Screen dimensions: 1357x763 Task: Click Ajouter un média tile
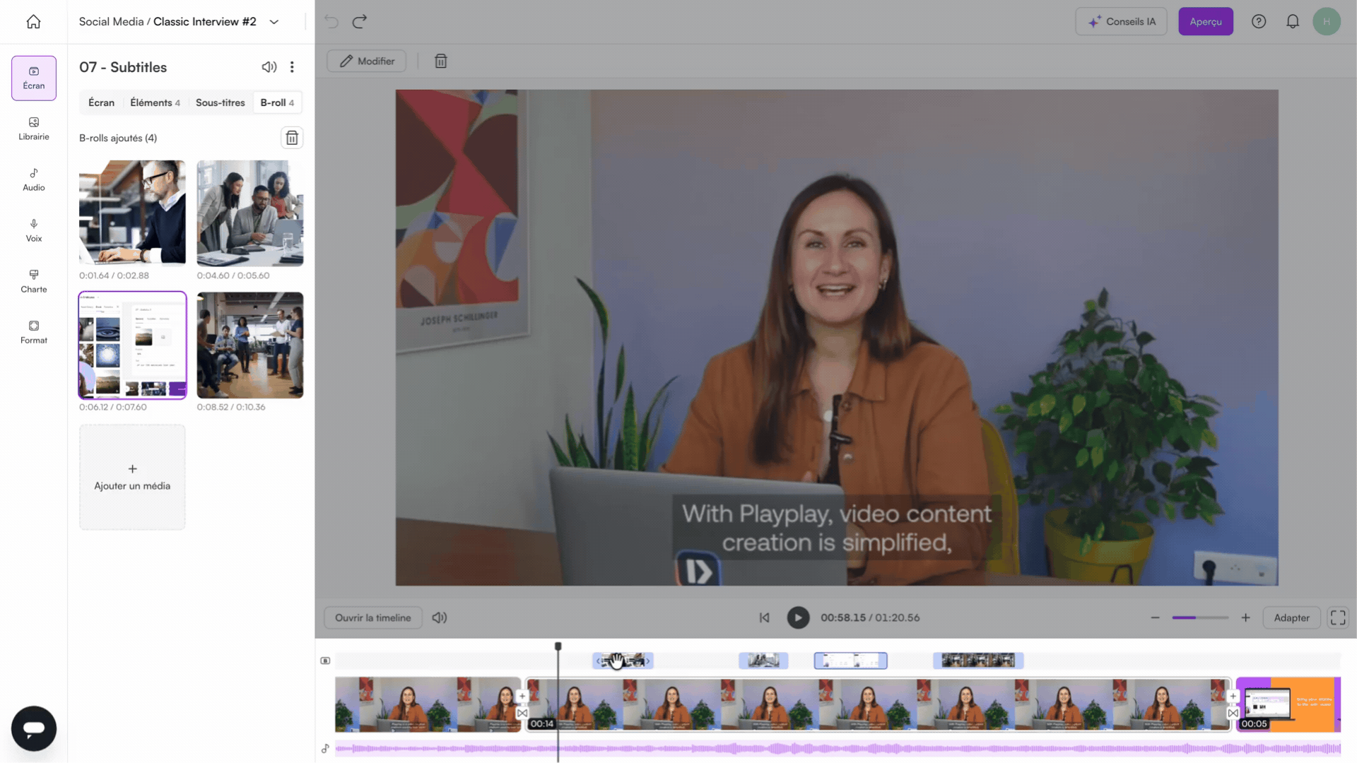coord(132,477)
